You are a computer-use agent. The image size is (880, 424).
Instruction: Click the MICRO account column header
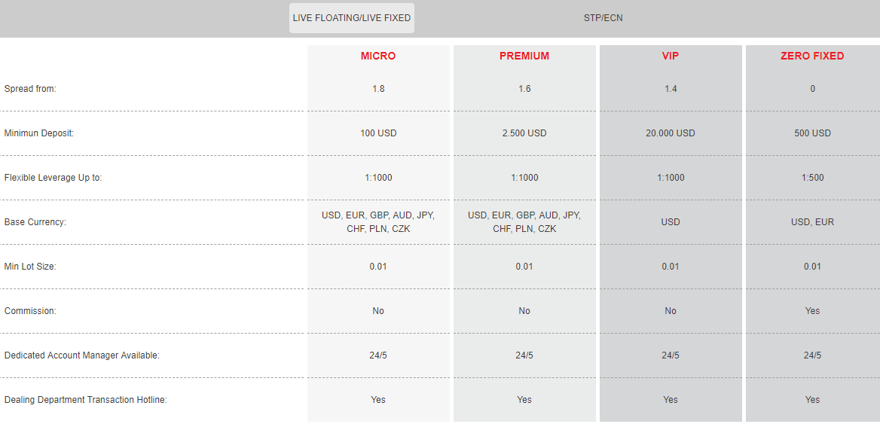pyautogui.click(x=378, y=56)
